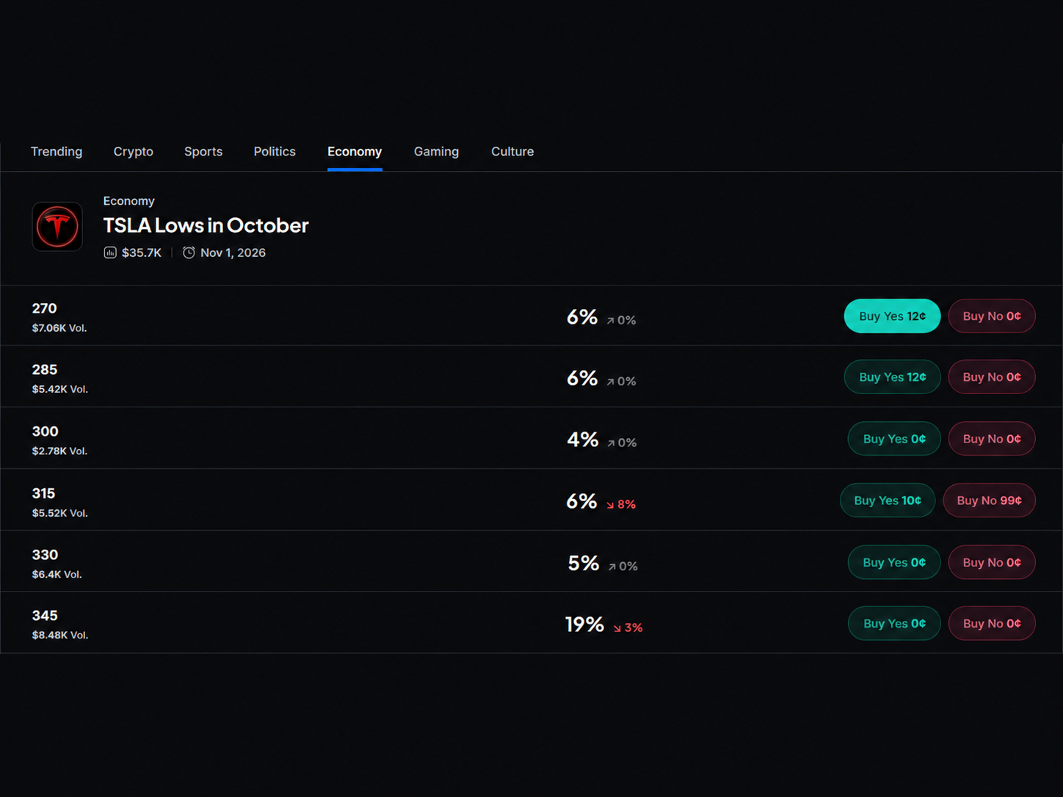
Task: Select the Economy tab
Action: [x=355, y=151]
